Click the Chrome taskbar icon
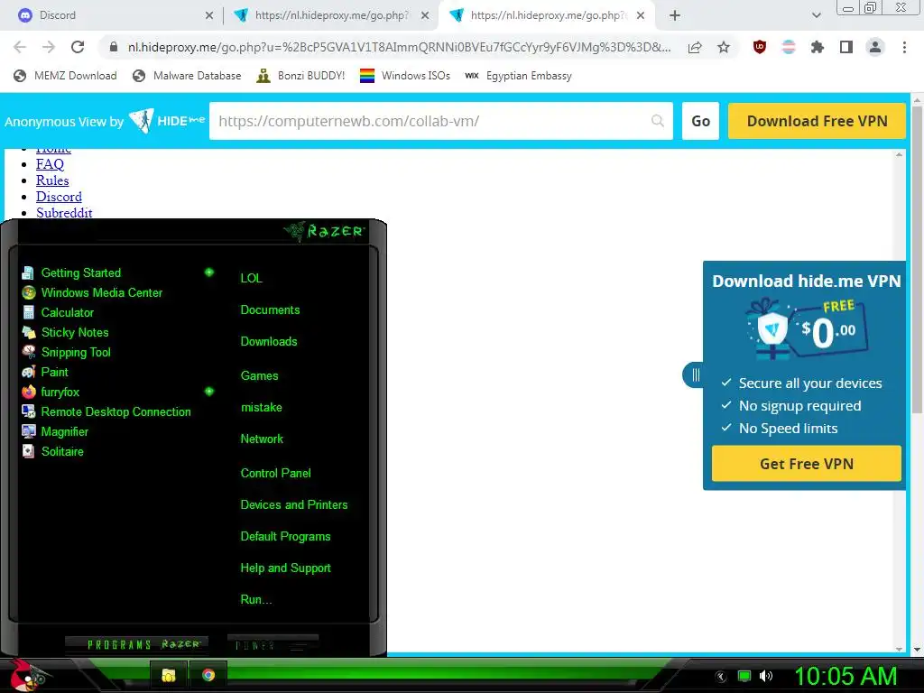Screen dimensions: 924x693 [208, 675]
